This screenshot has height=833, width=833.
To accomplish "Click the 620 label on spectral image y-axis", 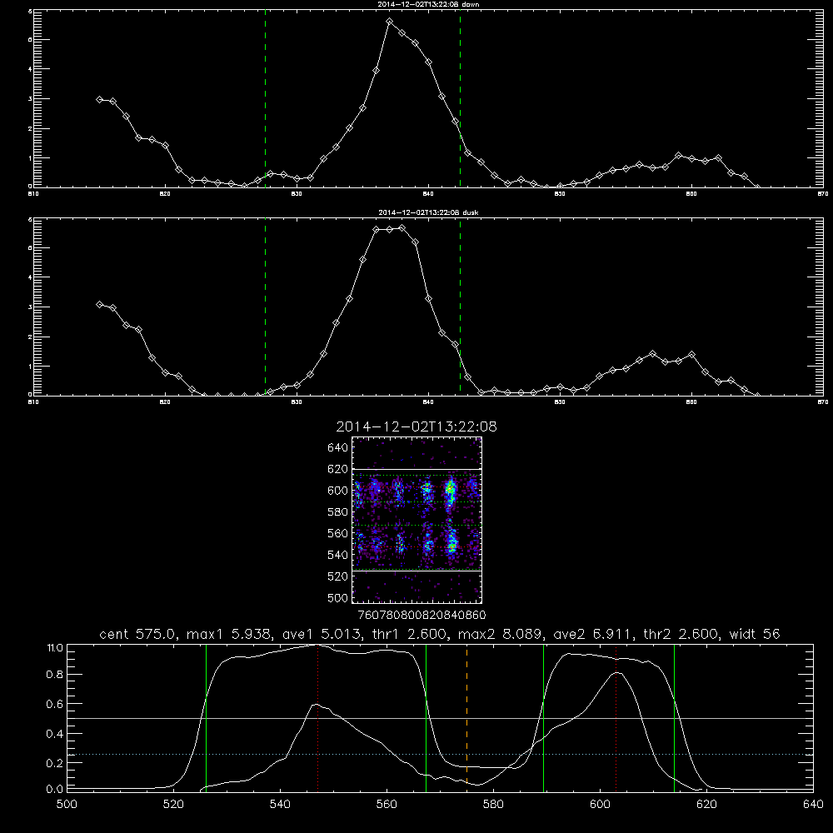I will (337, 469).
